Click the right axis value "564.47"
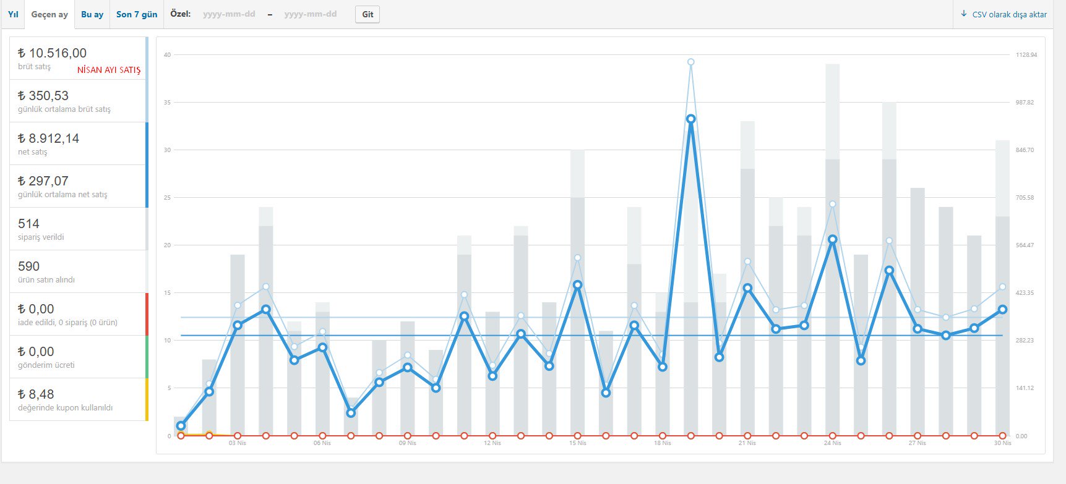 pos(1025,245)
